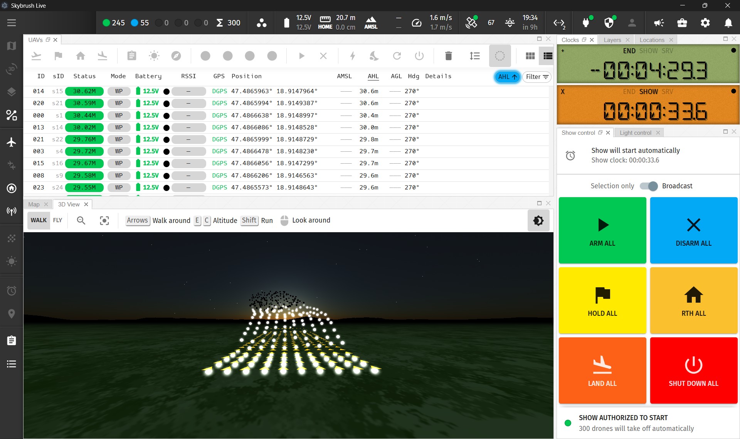Open the 3D view lighting settings icon
The height and width of the screenshot is (439, 740).
pos(538,220)
